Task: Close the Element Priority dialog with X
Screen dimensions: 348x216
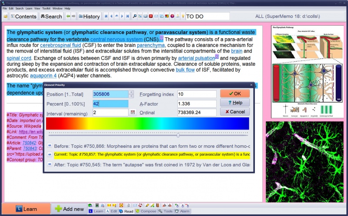Action: coord(251,85)
